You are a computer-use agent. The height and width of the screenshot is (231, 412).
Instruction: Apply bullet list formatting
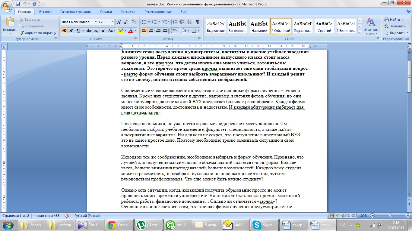point(144,22)
